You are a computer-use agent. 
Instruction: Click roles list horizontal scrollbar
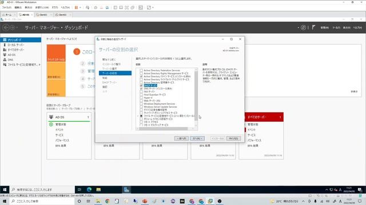point(164,129)
